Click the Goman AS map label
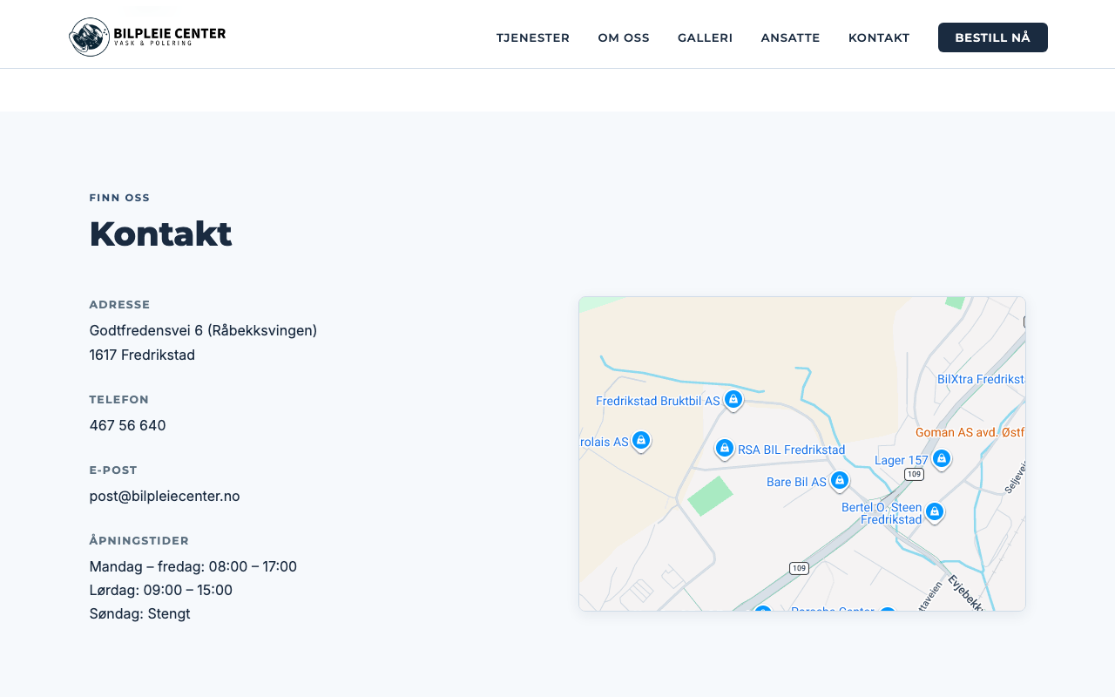 pyautogui.click(x=969, y=432)
